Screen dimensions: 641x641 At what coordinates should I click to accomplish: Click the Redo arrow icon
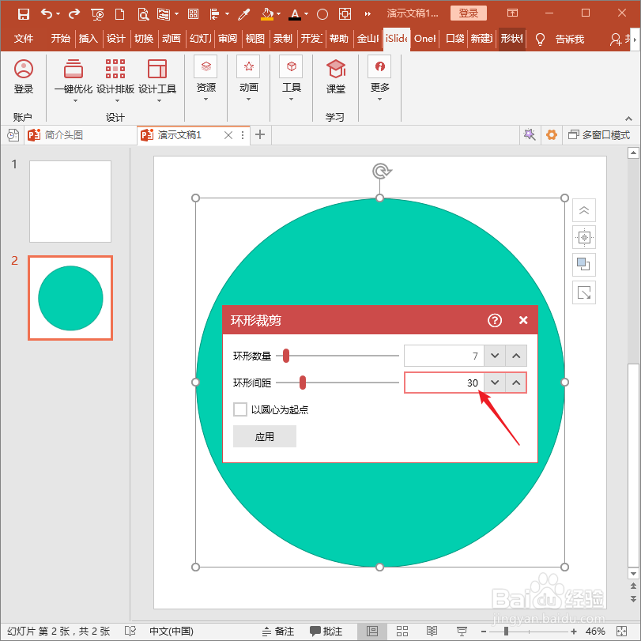pos(74,14)
